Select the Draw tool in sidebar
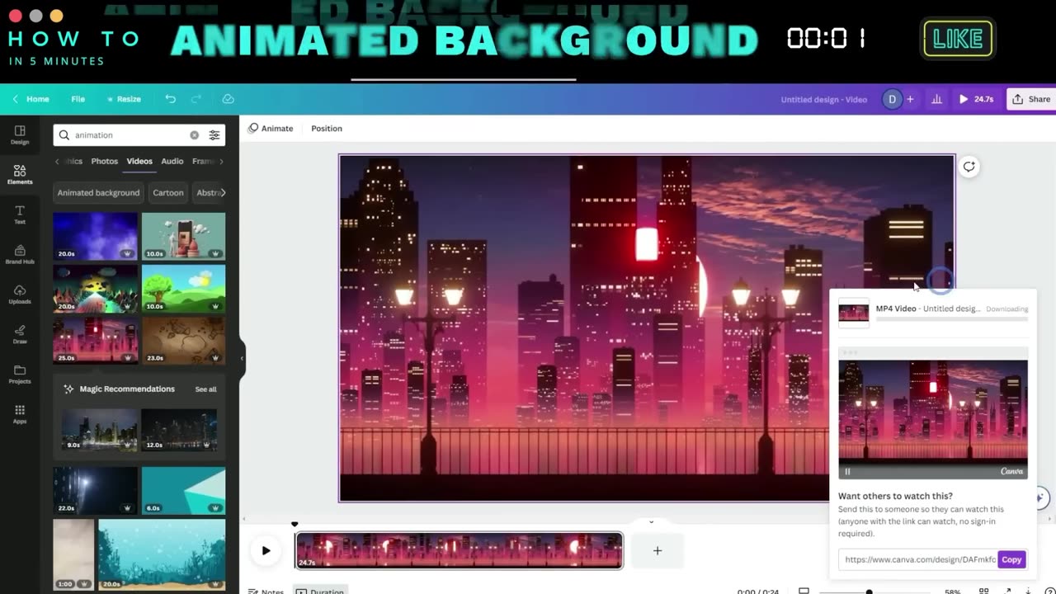The width and height of the screenshot is (1056, 594). pyautogui.click(x=20, y=334)
